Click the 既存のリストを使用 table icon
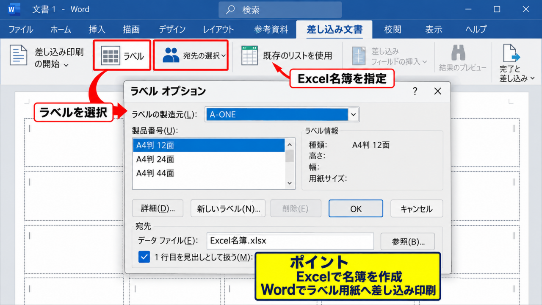Screen dimensions: 542x305 pyautogui.click(x=250, y=55)
